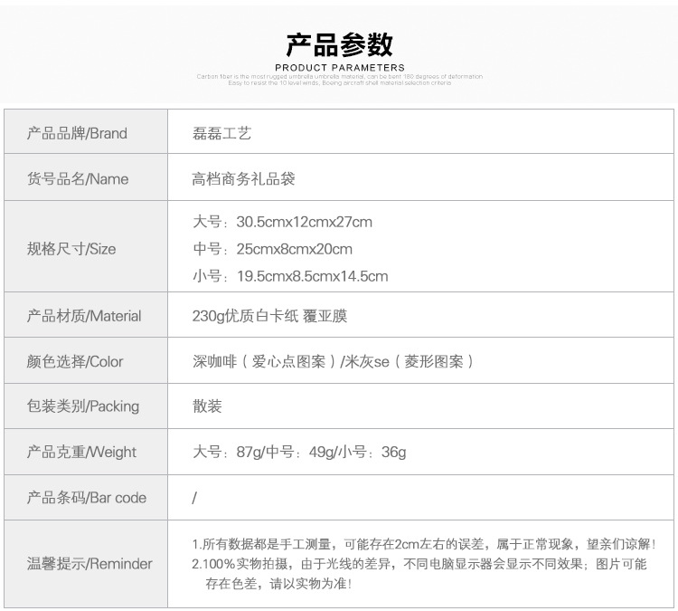
Task: Select the 颜色选择/Color row label
Action: click(75, 361)
